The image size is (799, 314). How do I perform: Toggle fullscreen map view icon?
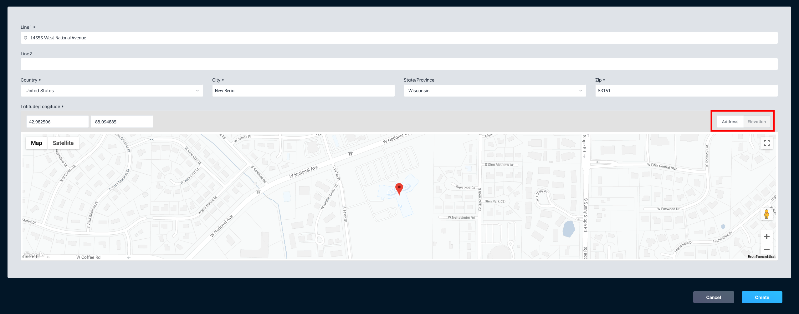[766, 143]
